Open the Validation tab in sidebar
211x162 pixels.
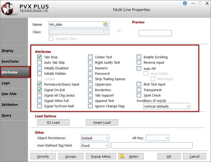coord(9,105)
